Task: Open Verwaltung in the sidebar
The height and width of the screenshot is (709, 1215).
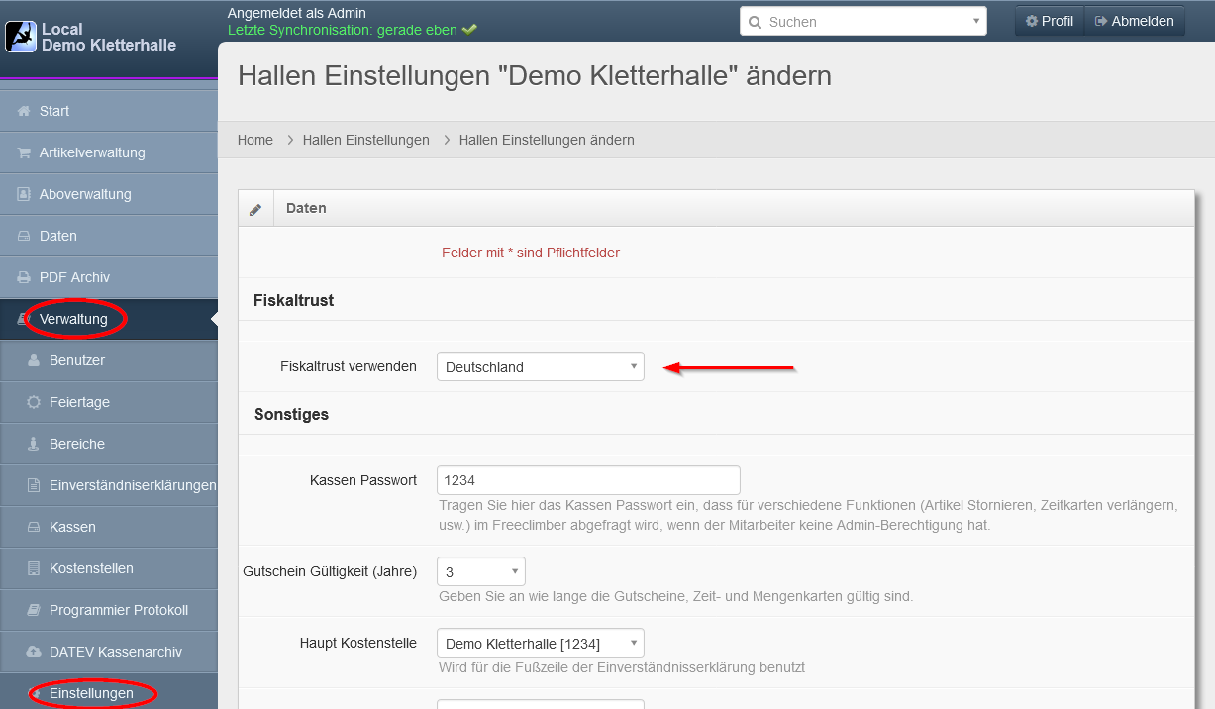Action: pos(73,319)
